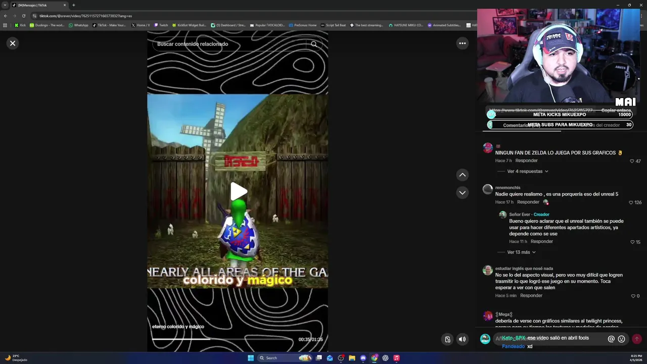Open the Windows Start menu
Image resolution: width=647 pixels, height=364 pixels.
tap(251, 358)
